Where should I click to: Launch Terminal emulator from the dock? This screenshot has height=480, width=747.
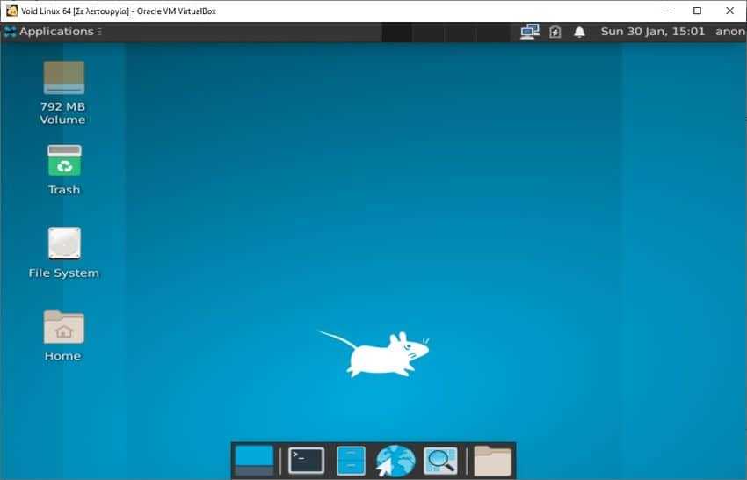[x=307, y=461]
